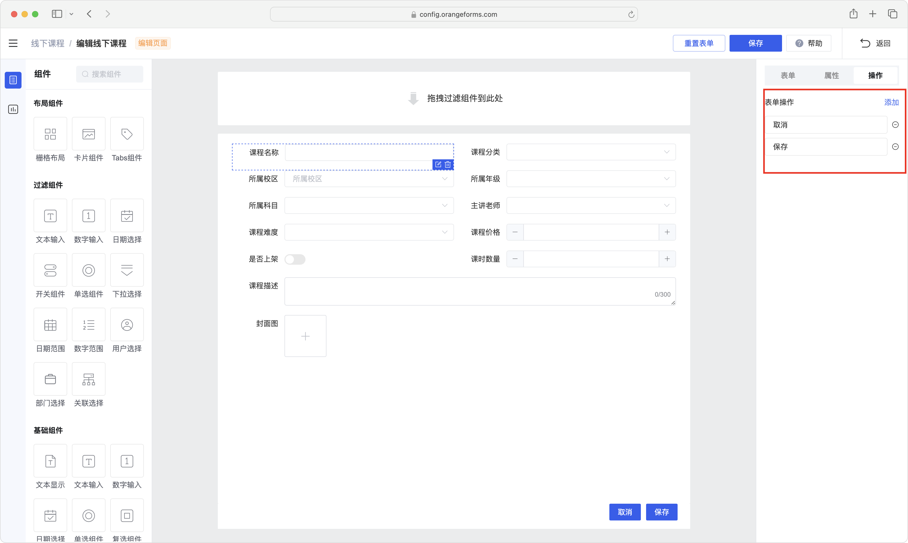Image resolution: width=908 pixels, height=543 pixels.
Task: Decrease the 课程价格 value
Action: [x=515, y=232]
